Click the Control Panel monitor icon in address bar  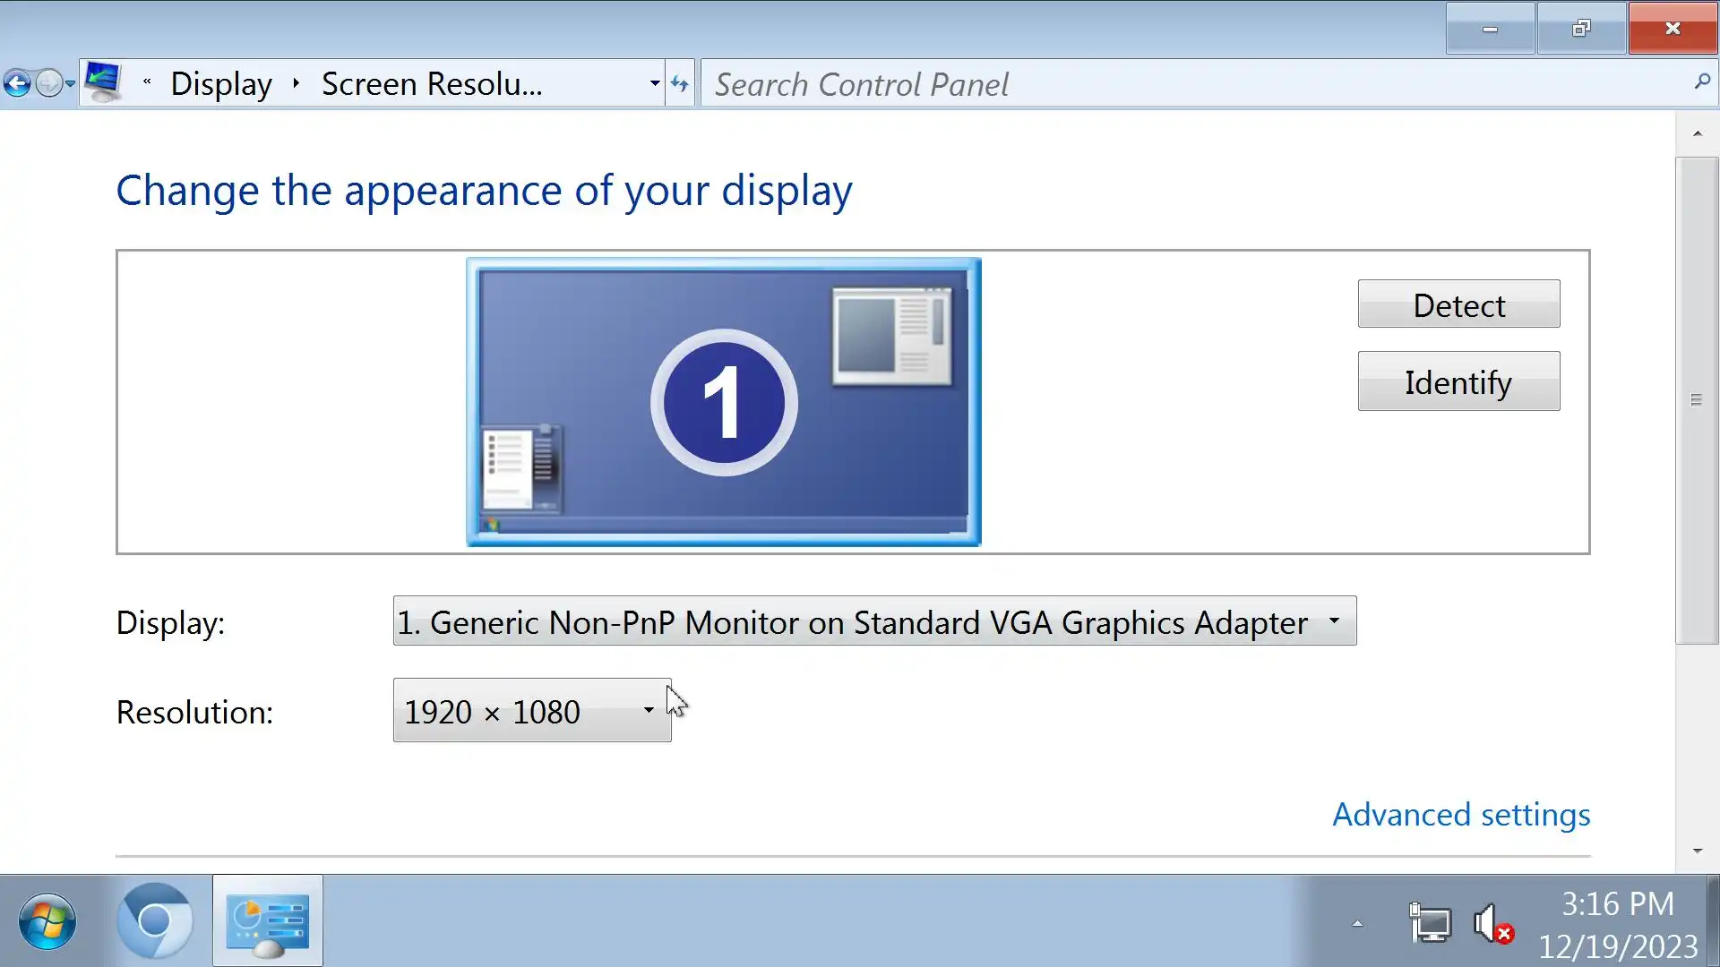pos(103,82)
